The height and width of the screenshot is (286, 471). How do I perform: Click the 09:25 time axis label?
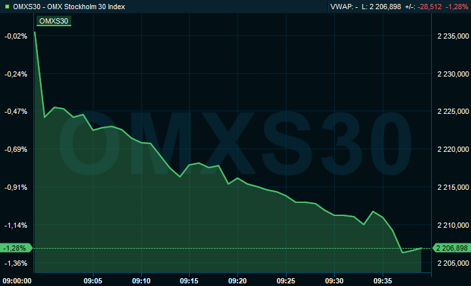(x=286, y=281)
